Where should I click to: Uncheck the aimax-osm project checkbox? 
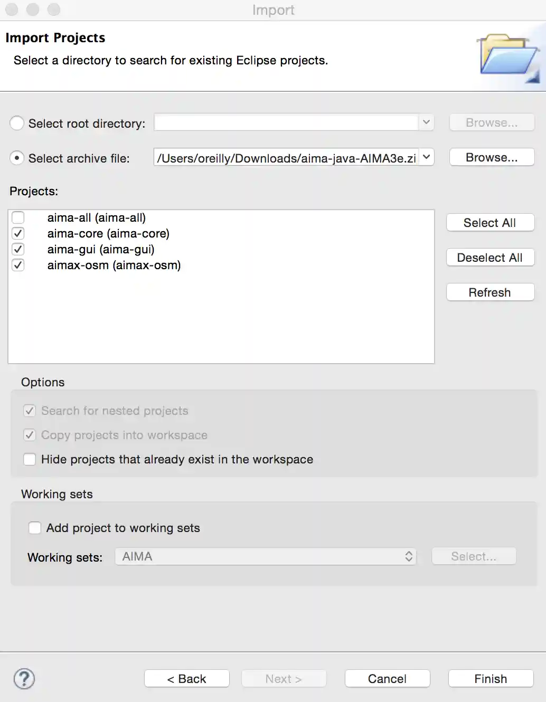pyautogui.click(x=18, y=265)
